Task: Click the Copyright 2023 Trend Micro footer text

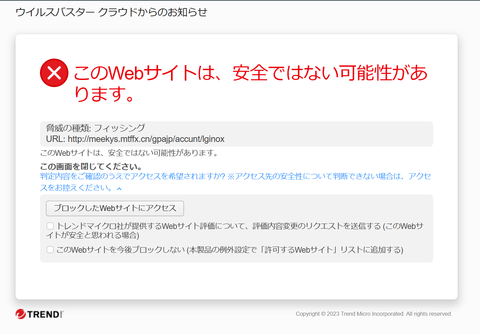Action: (374, 314)
